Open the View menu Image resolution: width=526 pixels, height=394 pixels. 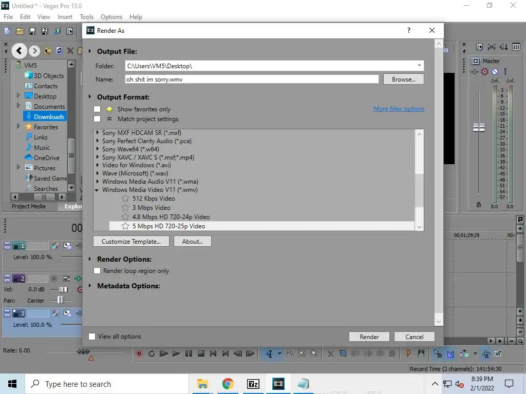click(44, 17)
